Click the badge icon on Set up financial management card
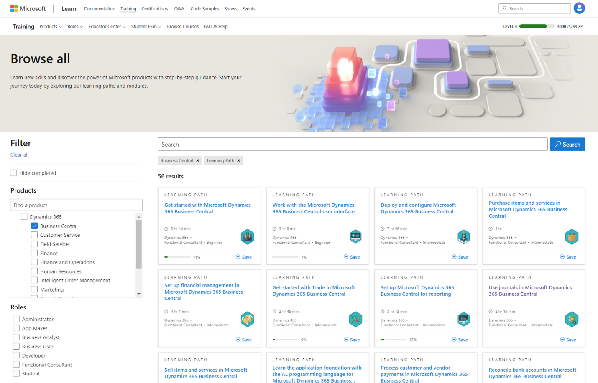The width and height of the screenshot is (598, 383). point(248,320)
